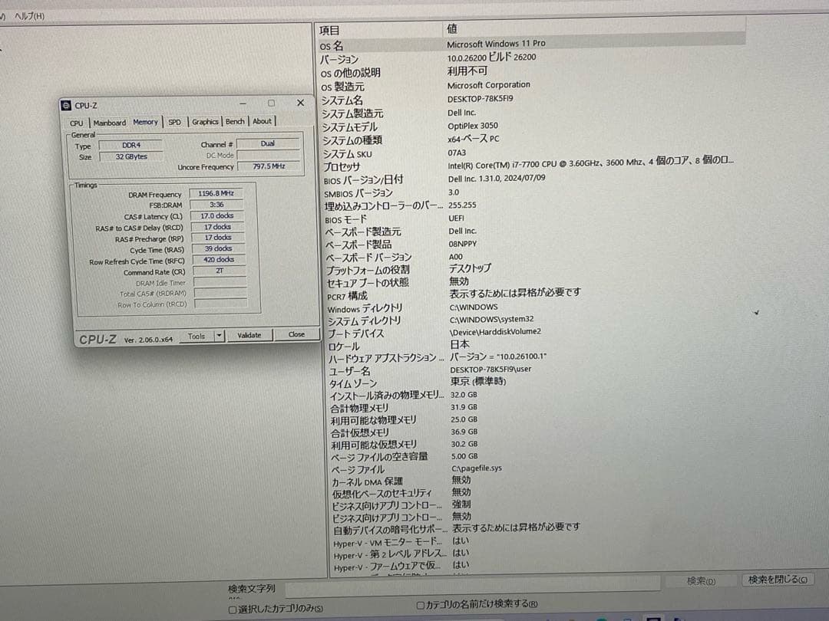Switch to the SPD tab in CPU-Z
Viewport: 829px width, 621px height.
click(x=173, y=122)
